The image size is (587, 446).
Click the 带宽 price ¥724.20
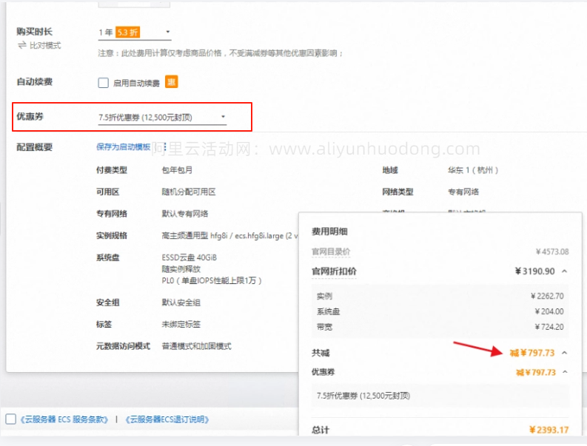[549, 327]
